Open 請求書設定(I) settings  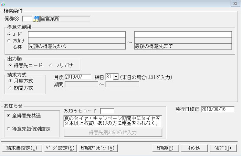22,148
